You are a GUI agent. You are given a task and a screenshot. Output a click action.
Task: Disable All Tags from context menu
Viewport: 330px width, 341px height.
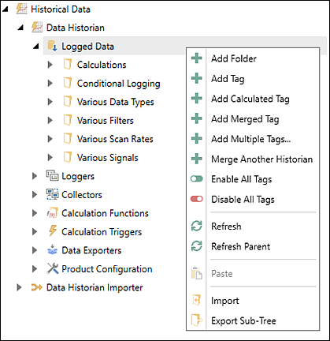(x=243, y=200)
